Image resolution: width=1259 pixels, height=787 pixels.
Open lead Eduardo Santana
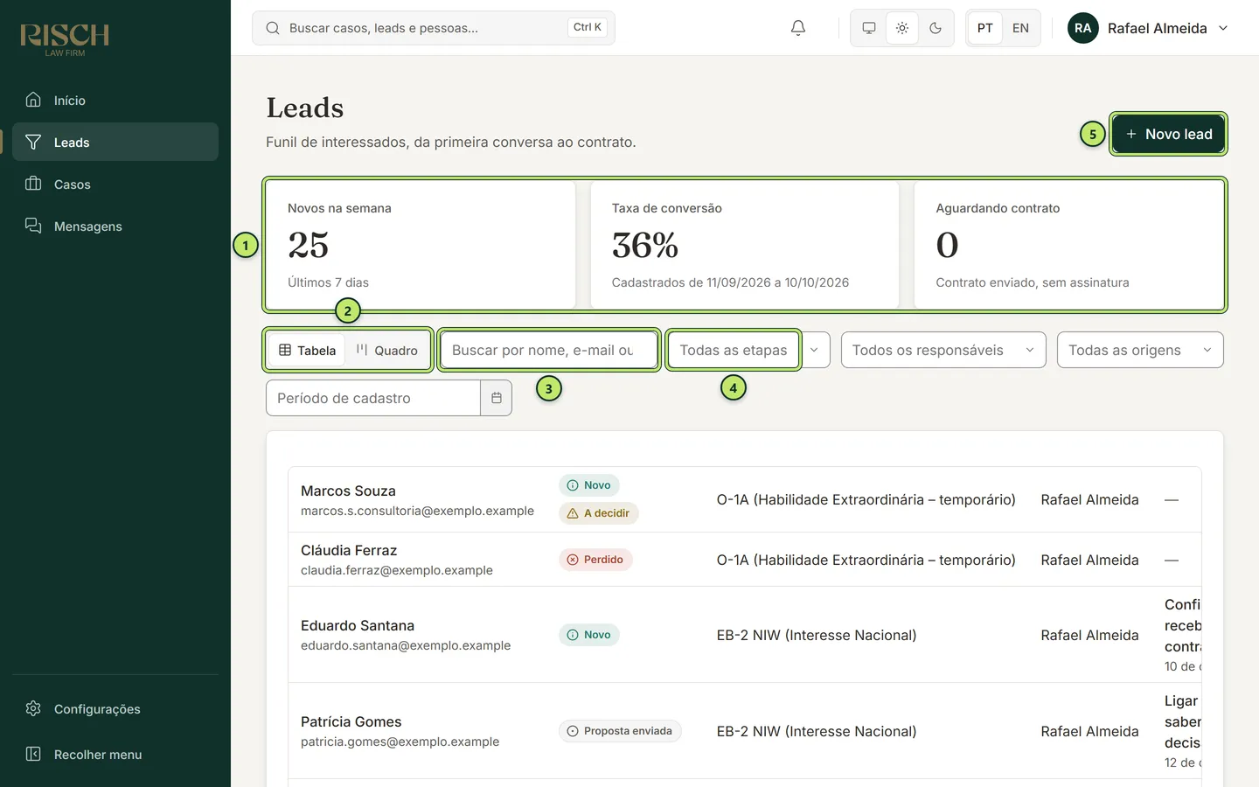pyautogui.click(x=358, y=625)
